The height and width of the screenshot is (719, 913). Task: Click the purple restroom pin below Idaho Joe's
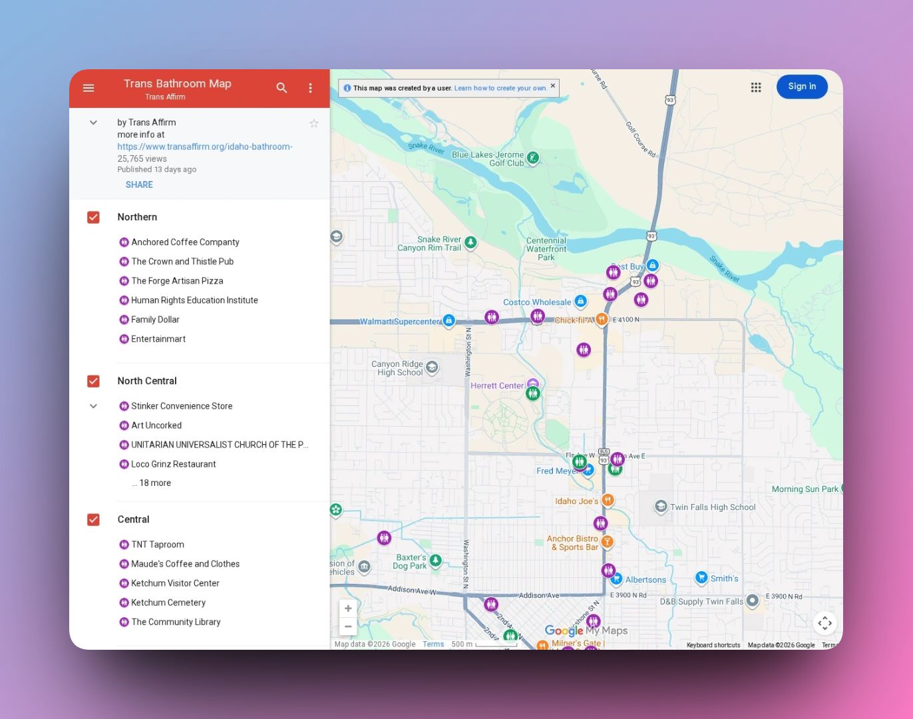[x=600, y=523]
